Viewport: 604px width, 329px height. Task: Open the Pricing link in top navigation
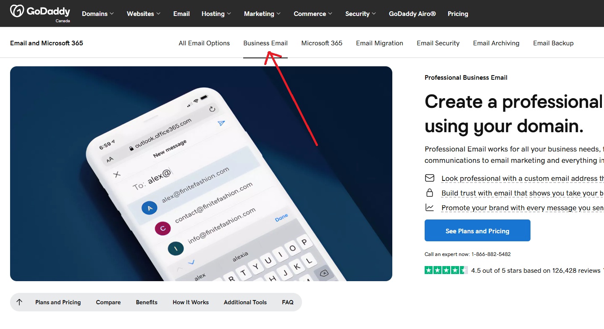[458, 14]
